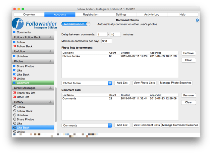Click Count header in photo lists table
The width and height of the screenshot is (212, 154).
coord(113,53)
